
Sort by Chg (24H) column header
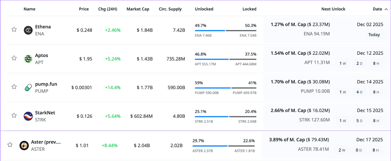pyautogui.click(x=107, y=9)
